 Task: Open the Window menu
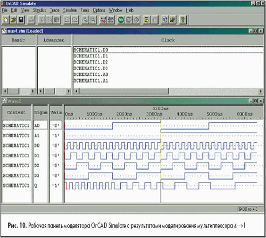point(116,10)
